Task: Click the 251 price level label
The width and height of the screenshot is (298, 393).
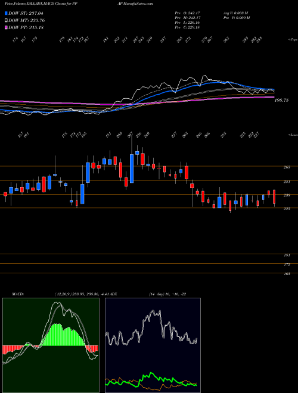Action: [287, 182]
